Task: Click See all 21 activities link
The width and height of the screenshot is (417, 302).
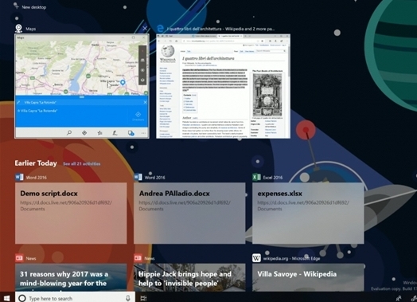Action: [x=82, y=164]
